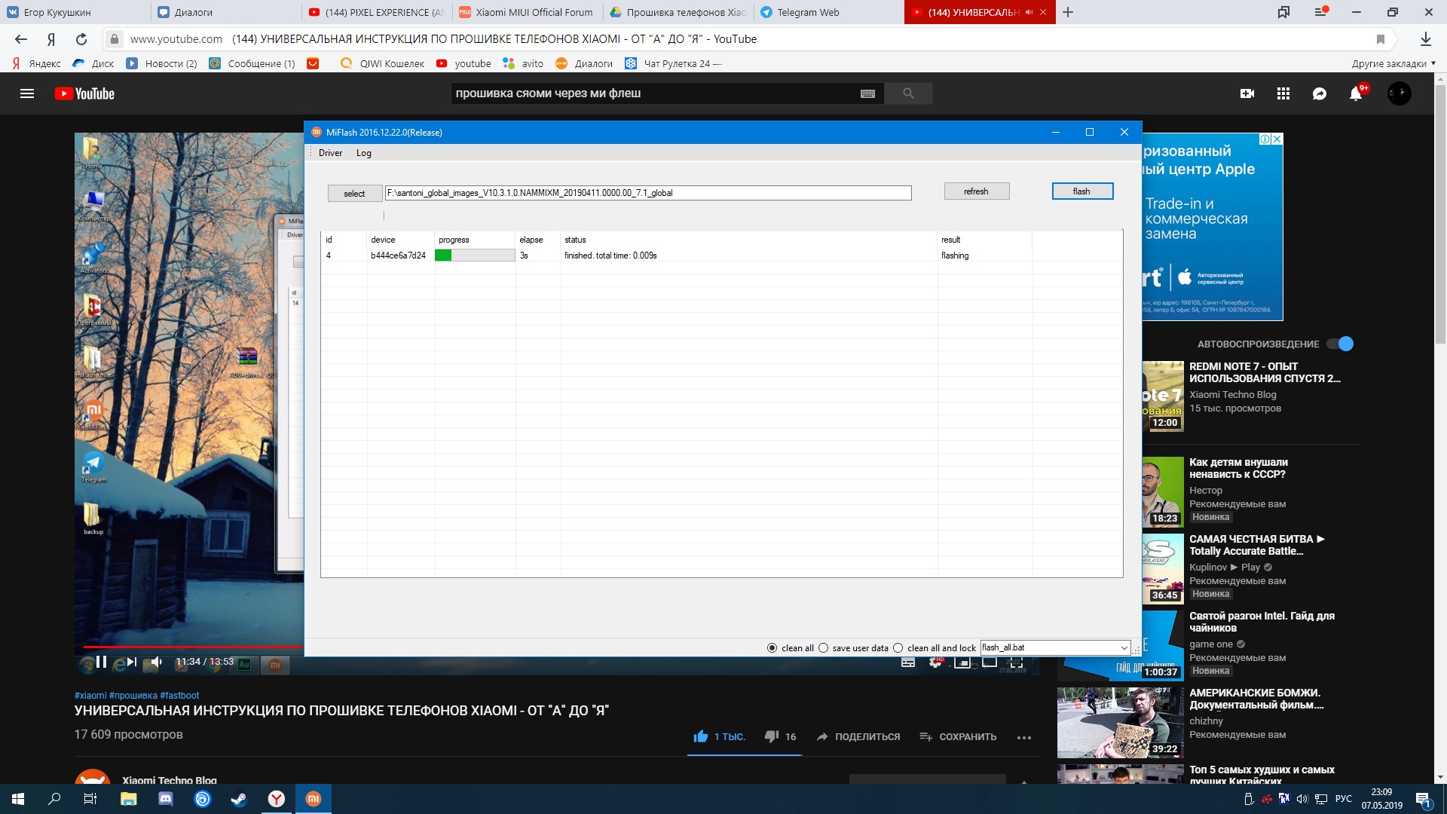Screen dimensions: 1447x814
Task: Open the on-screen keyboard in YouTube search
Action: 867,93
